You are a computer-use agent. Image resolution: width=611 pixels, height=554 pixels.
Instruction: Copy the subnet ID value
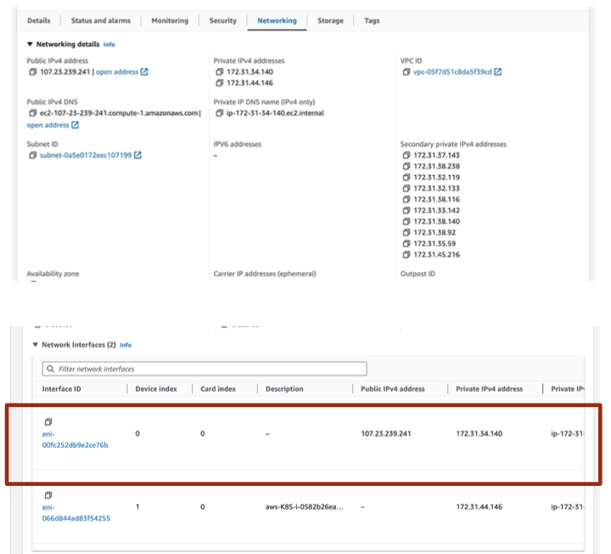(x=32, y=155)
